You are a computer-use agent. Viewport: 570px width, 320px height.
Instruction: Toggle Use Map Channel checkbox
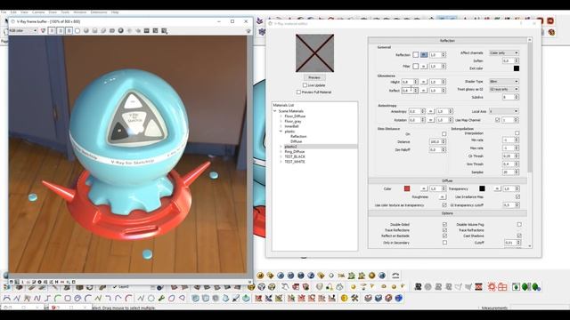coord(497,120)
